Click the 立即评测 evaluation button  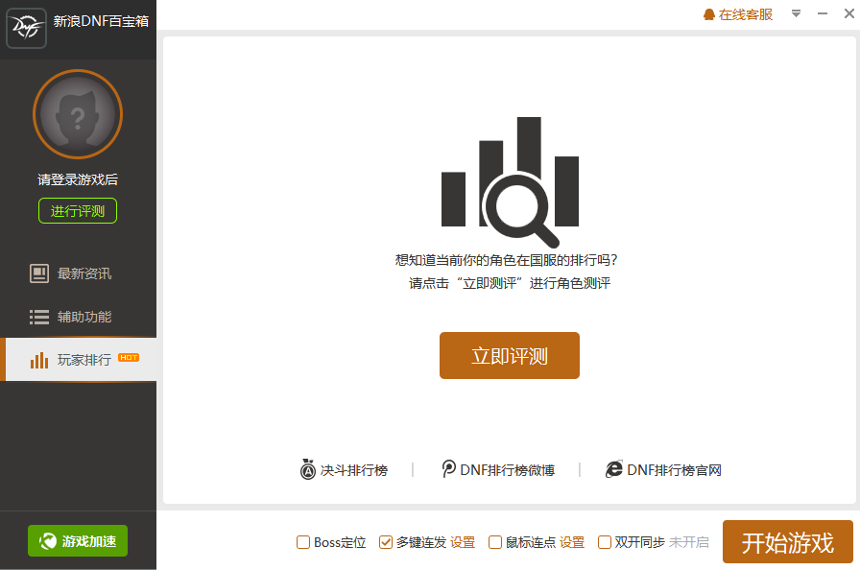509,355
